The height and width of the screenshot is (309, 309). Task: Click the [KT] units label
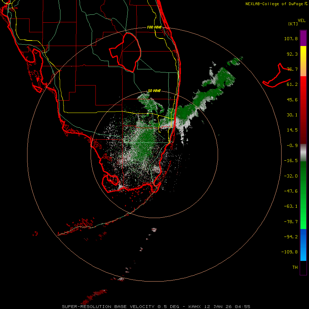click(x=293, y=24)
